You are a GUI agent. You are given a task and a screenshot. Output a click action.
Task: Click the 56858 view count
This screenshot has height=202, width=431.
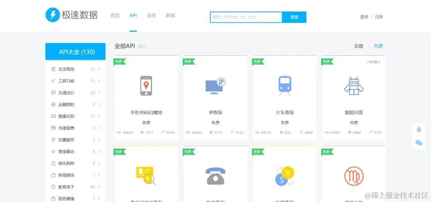point(128,133)
